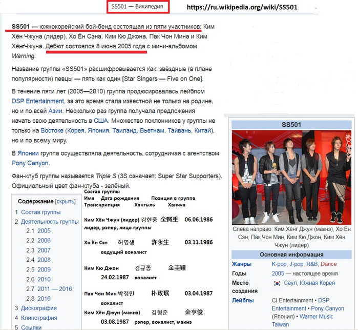Select the name Хо Ён Сэн in the table

pos(96,243)
